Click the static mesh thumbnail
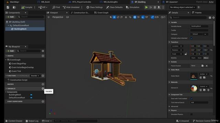The image size is (220, 123). [194, 76]
